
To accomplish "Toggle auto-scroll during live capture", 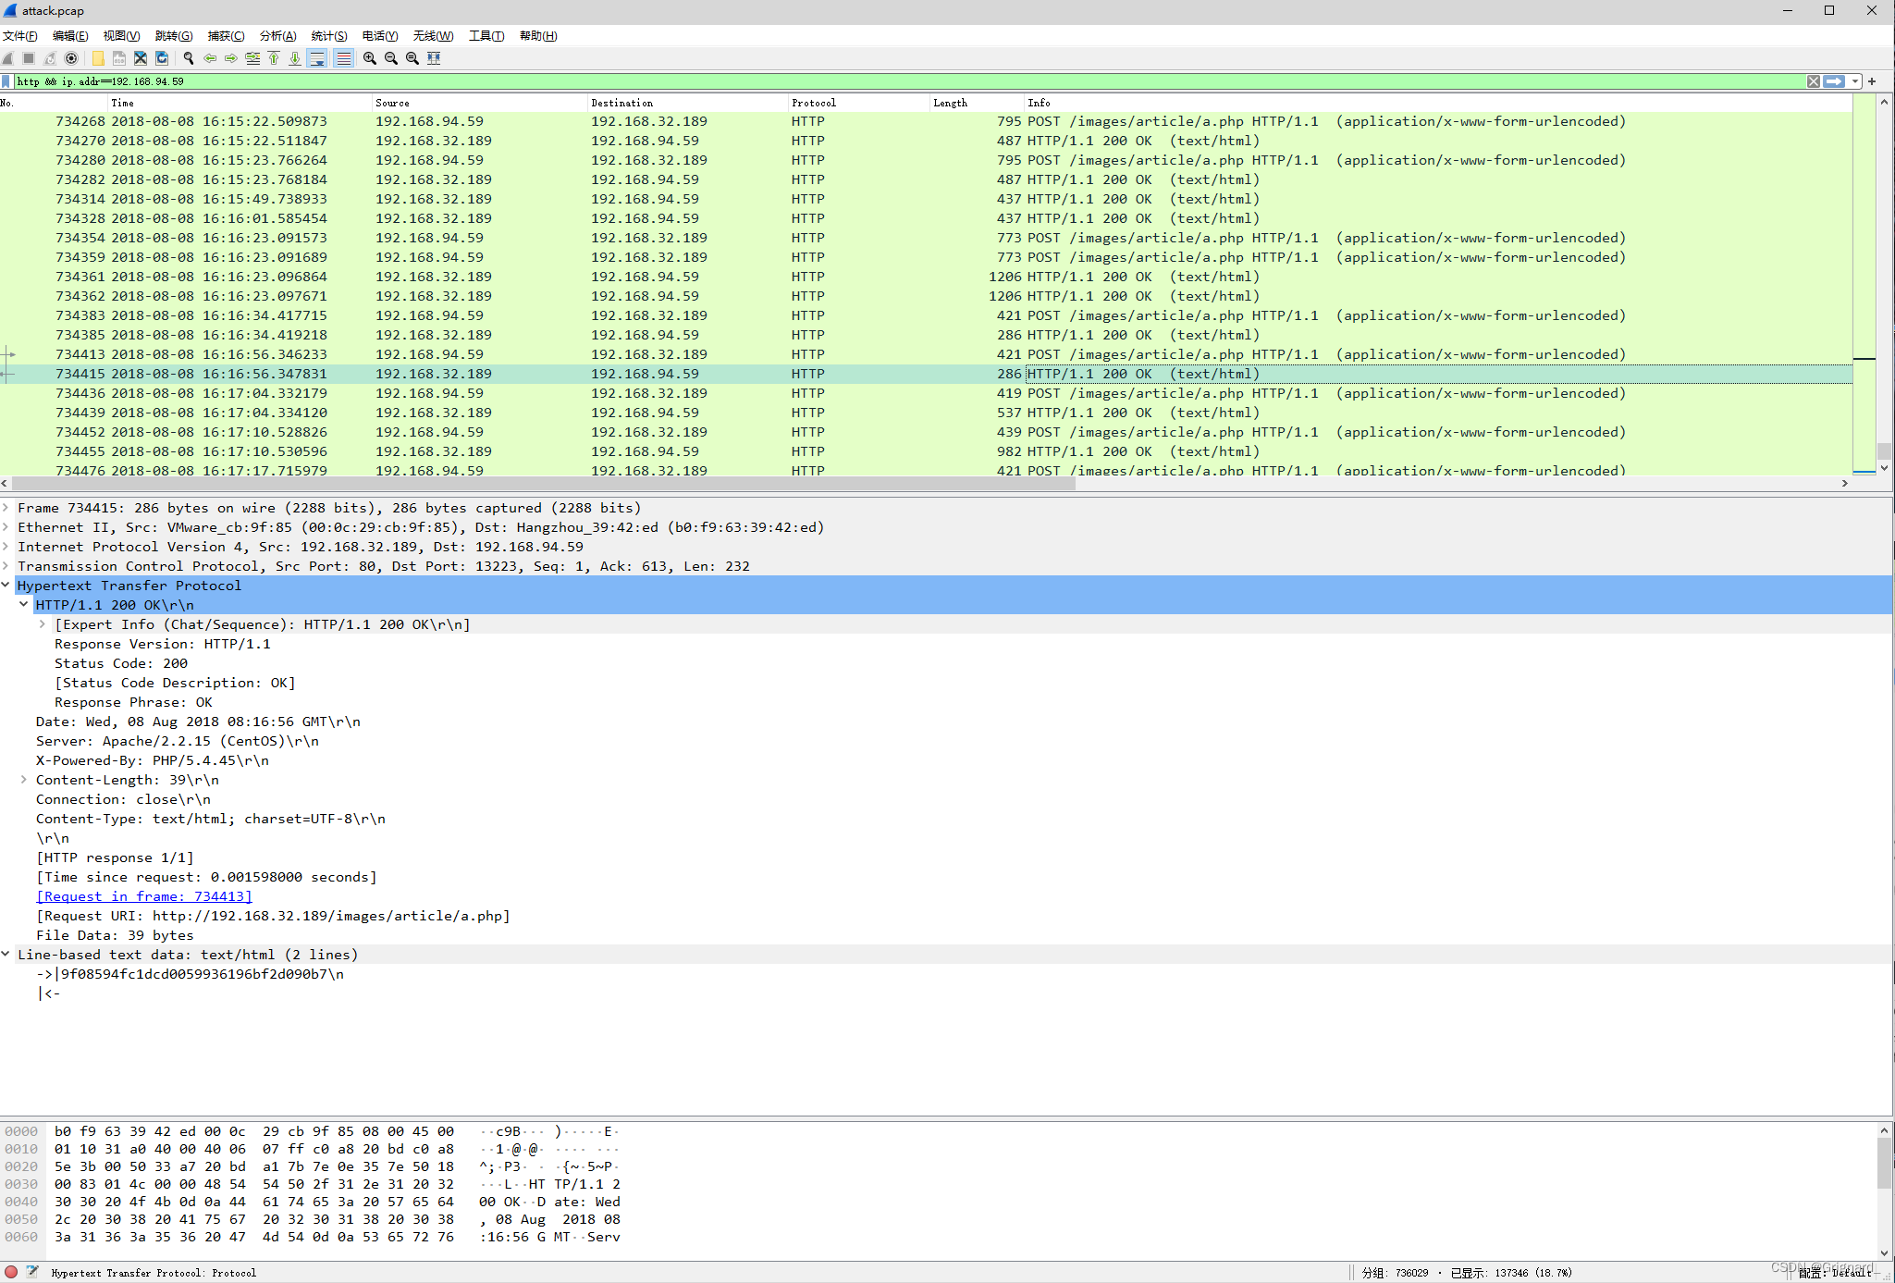I will [x=317, y=58].
